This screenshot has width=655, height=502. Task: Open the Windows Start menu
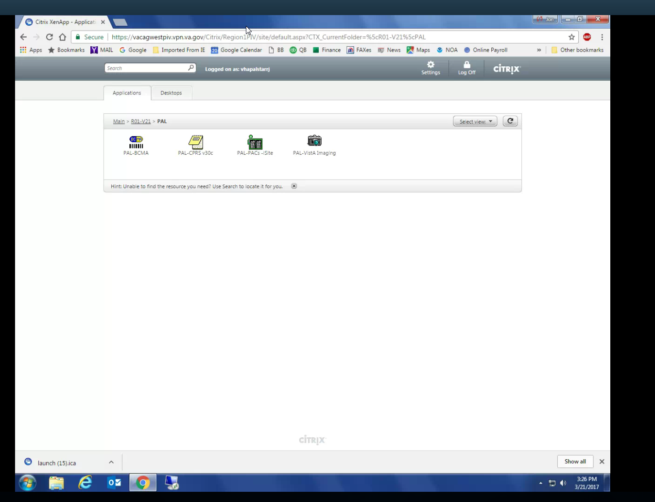[28, 483]
